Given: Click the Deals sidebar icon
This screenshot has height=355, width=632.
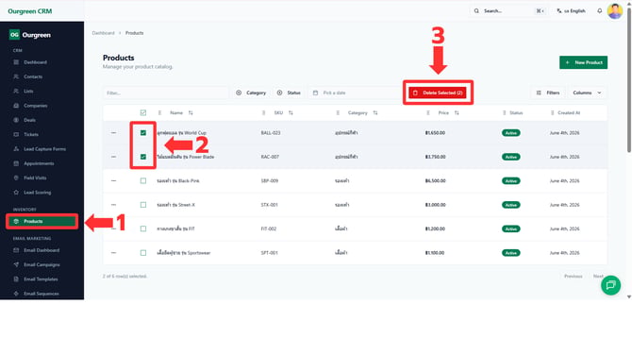Looking at the screenshot, I should pyautogui.click(x=16, y=120).
